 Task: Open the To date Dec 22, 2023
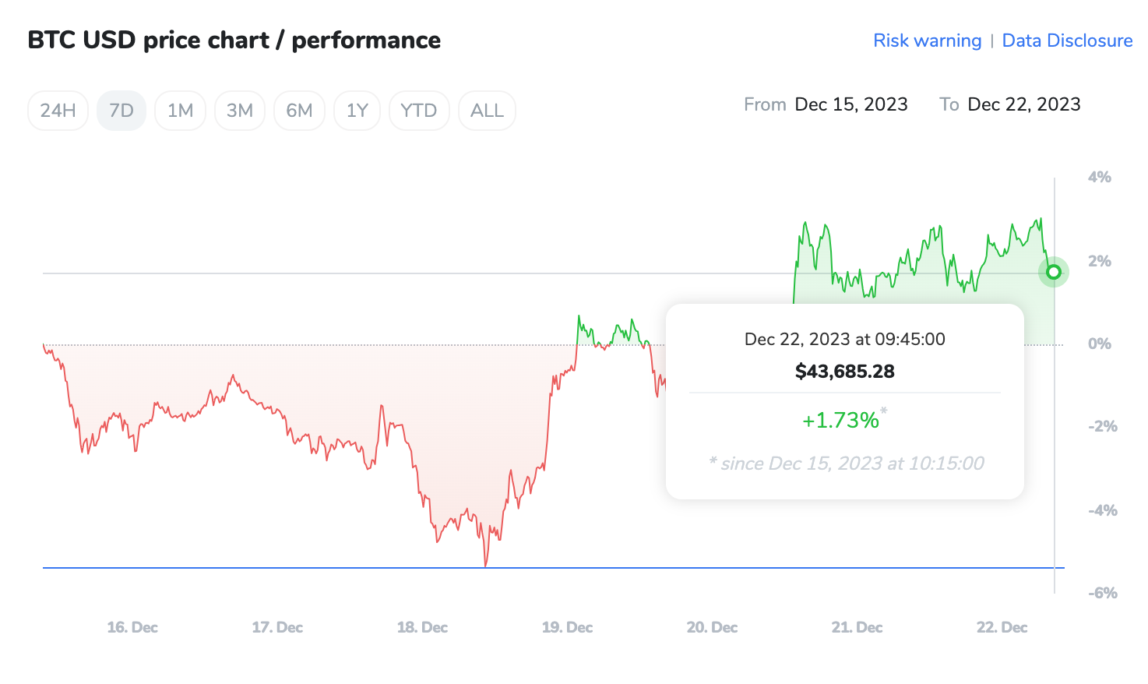pos(1023,104)
